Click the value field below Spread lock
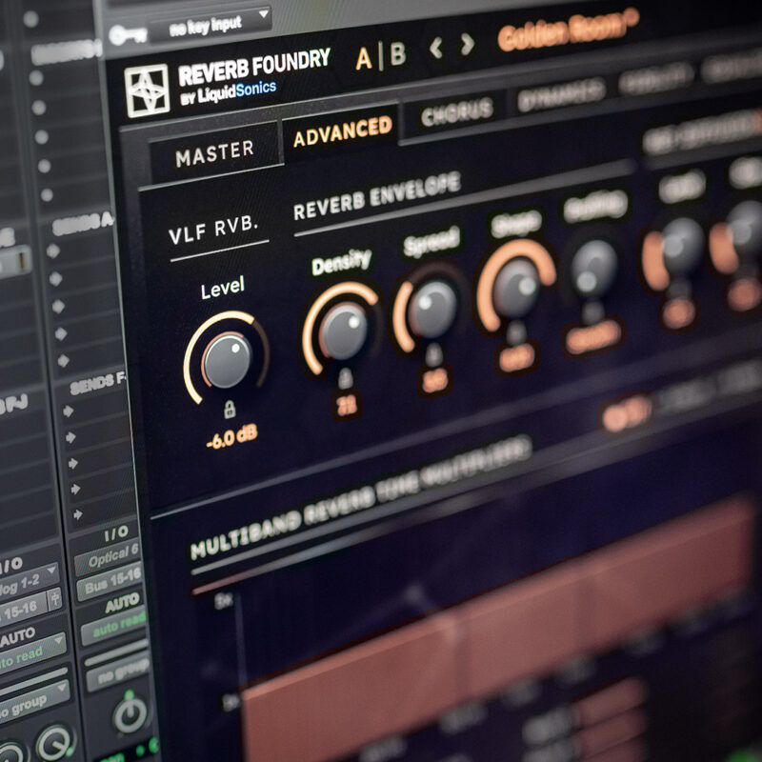This screenshot has height=762, width=762. point(435,380)
